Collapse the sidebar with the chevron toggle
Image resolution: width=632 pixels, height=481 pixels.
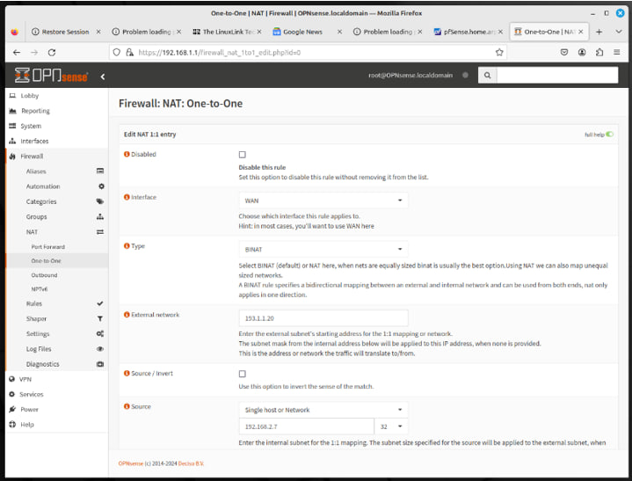coord(103,77)
